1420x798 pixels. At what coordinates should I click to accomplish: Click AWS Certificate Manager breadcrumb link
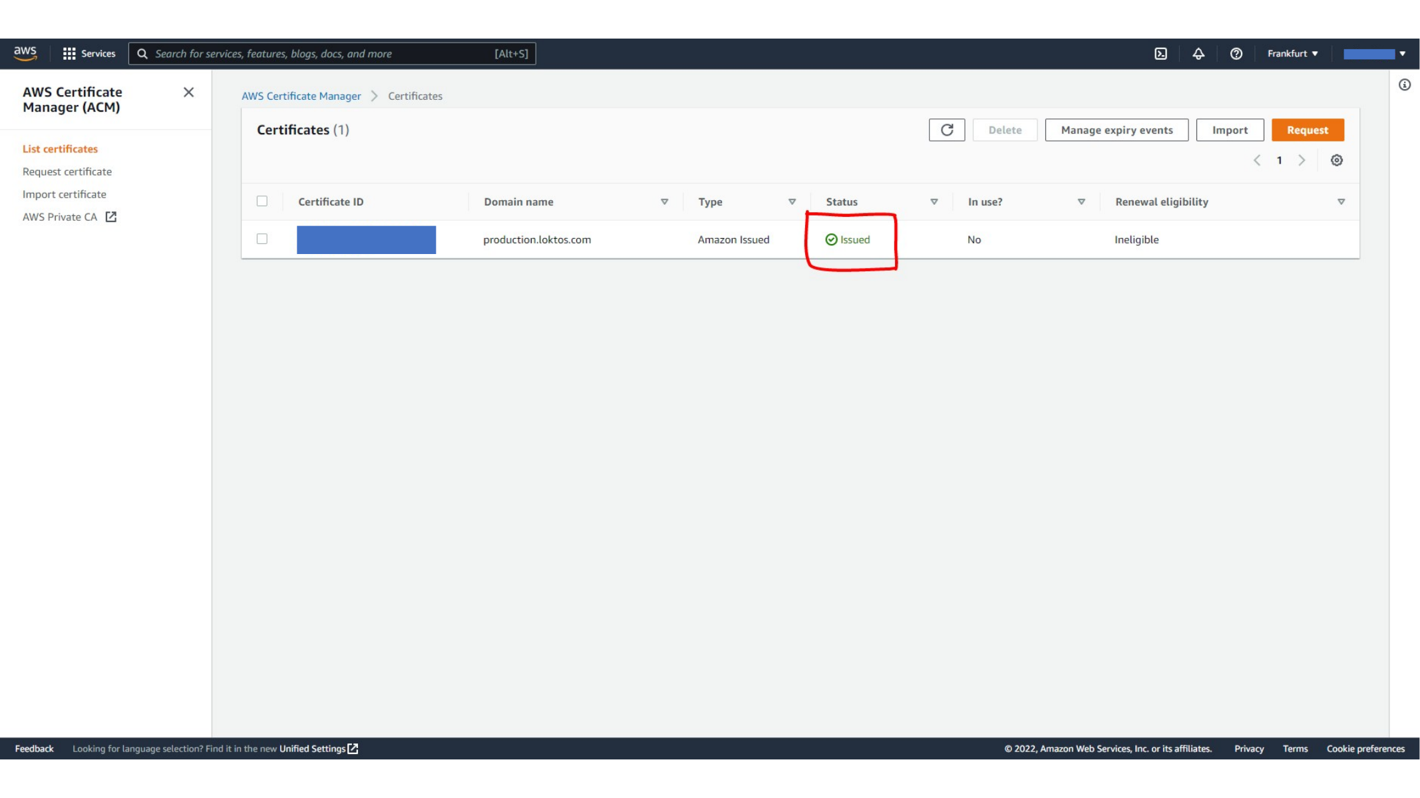pyautogui.click(x=301, y=96)
